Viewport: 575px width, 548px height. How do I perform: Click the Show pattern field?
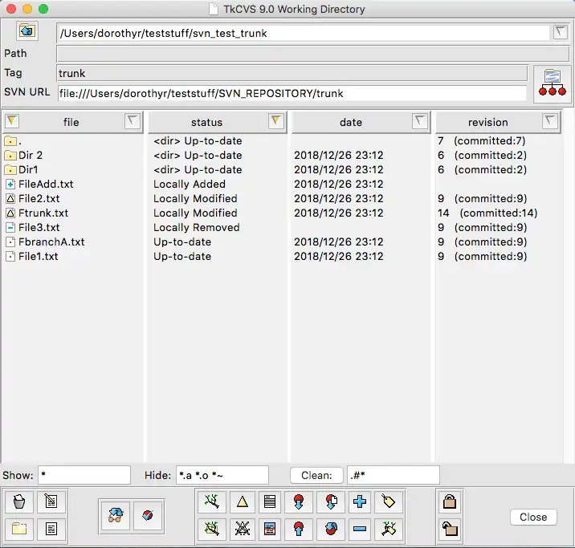(x=84, y=475)
